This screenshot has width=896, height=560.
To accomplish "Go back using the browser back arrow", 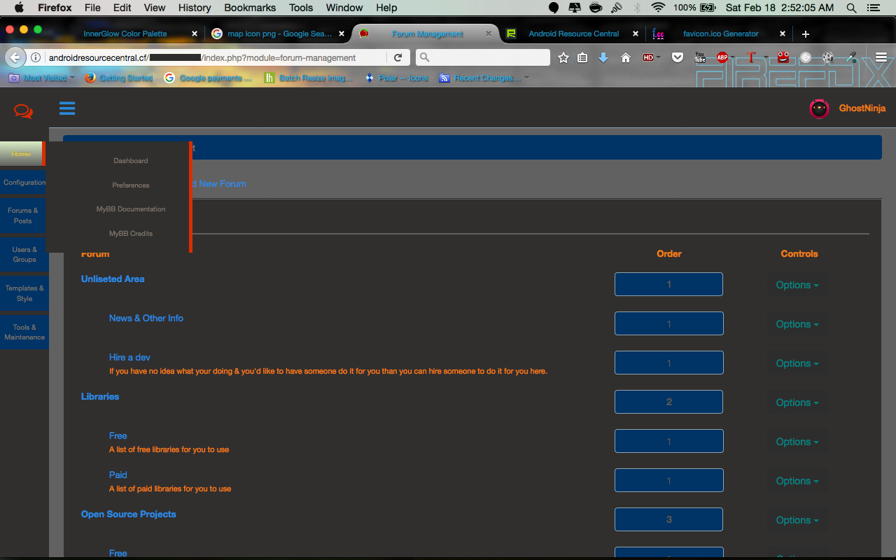I will 16,57.
